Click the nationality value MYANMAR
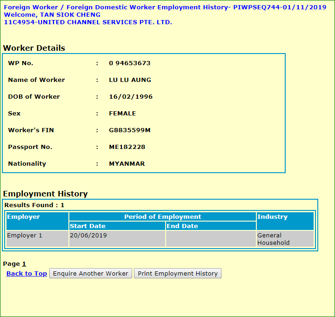 click(127, 164)
